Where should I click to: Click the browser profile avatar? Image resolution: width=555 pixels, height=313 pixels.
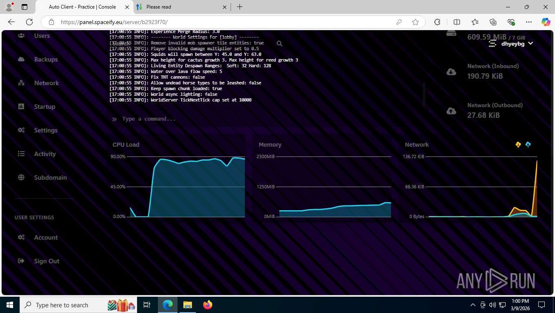[x=9, y=7]
